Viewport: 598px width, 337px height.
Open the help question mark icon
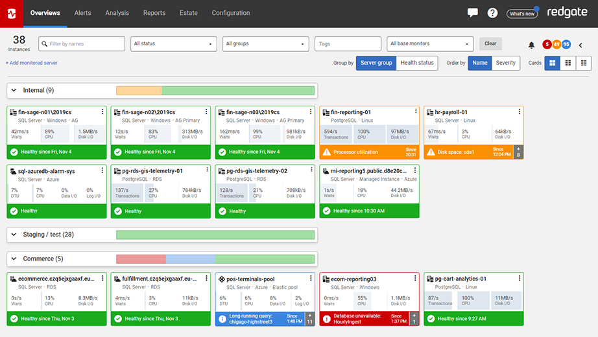pyautogui.click(x=492, y=13)
